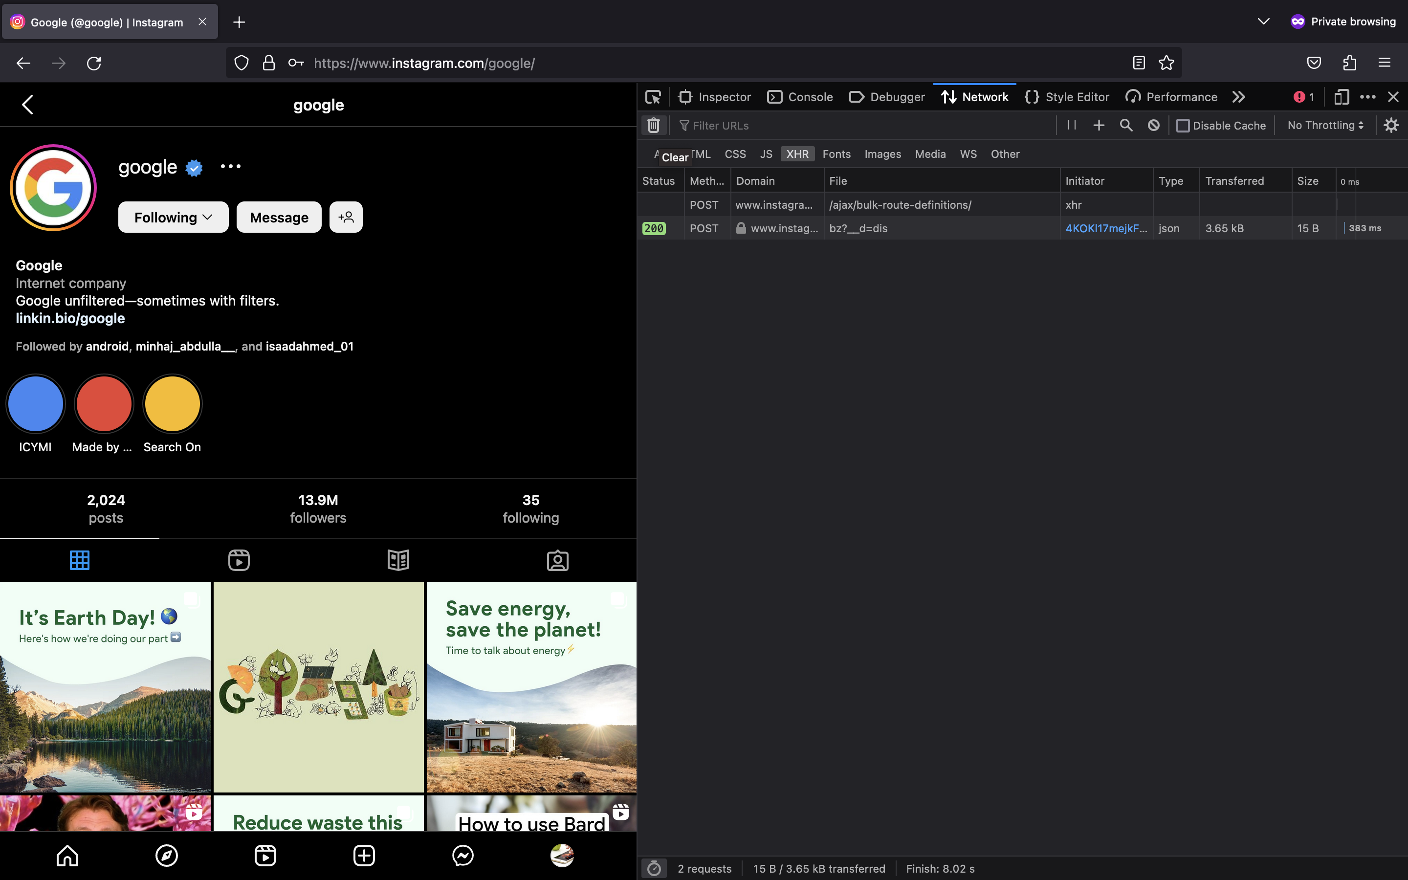Show tagged posts tab
Image resolution: width=1408 pixels, height=880 pixels.
(x=557, y=560)
